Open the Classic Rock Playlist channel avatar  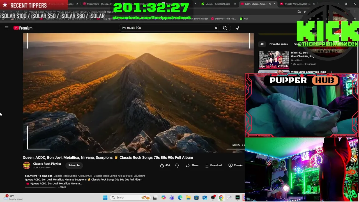[27, 165]
